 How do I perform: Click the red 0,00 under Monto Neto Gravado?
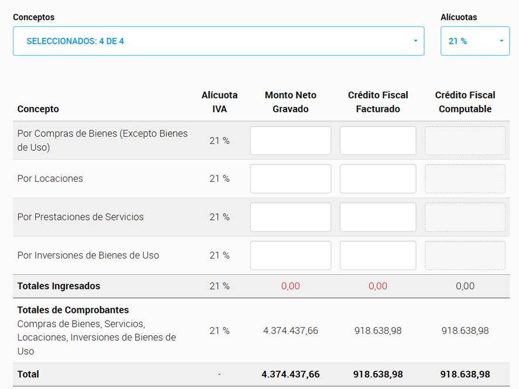[291, 286]
